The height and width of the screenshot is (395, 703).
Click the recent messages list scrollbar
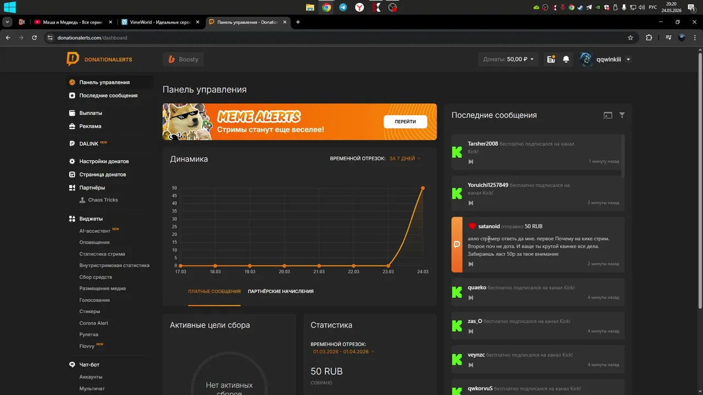point(622,156)
